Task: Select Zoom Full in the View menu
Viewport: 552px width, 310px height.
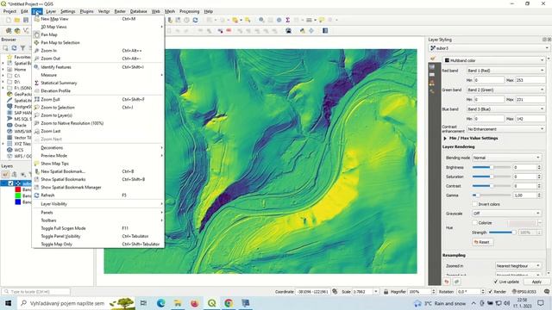Action: point(97,100)
